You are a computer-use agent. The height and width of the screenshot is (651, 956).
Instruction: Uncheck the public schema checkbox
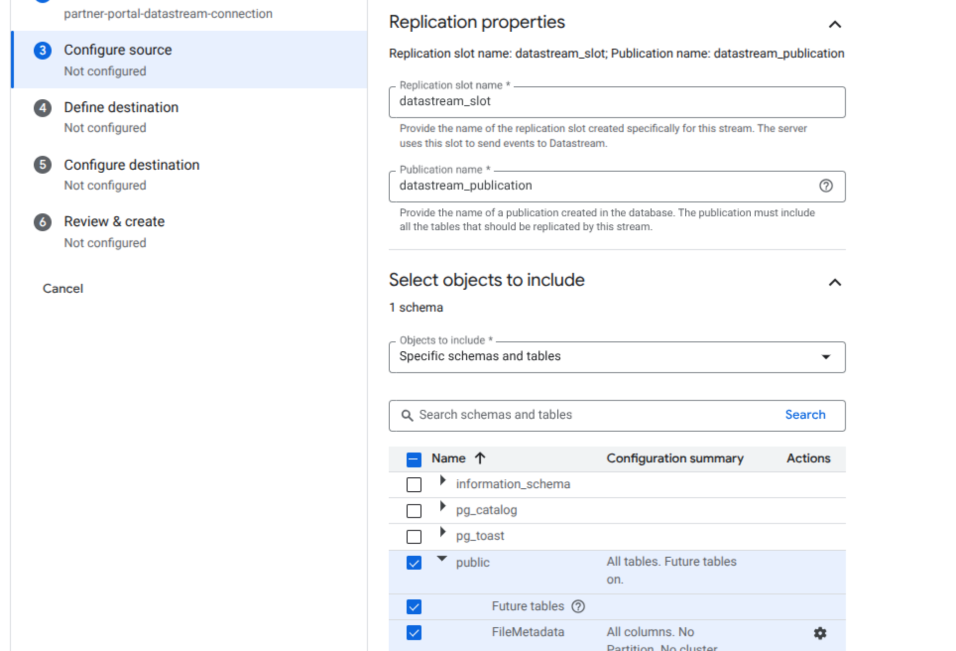pyautogui.click(x=414, y=563)
